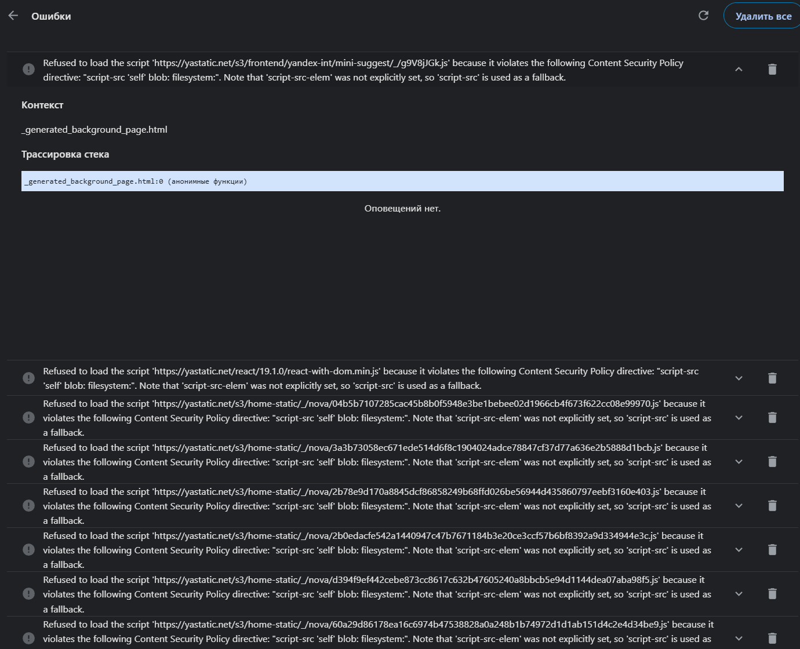800x649 pixels.
Task: Select the highlighted stack trace line
Action: (402, 181)
